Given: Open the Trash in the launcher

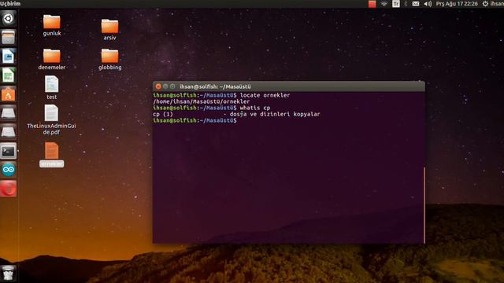Looking at the screenshot, I should 8,274.
